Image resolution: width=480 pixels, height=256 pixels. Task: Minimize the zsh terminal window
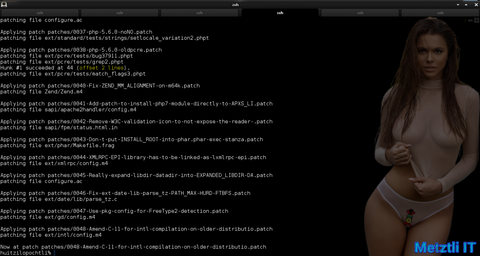pos(458,4)
